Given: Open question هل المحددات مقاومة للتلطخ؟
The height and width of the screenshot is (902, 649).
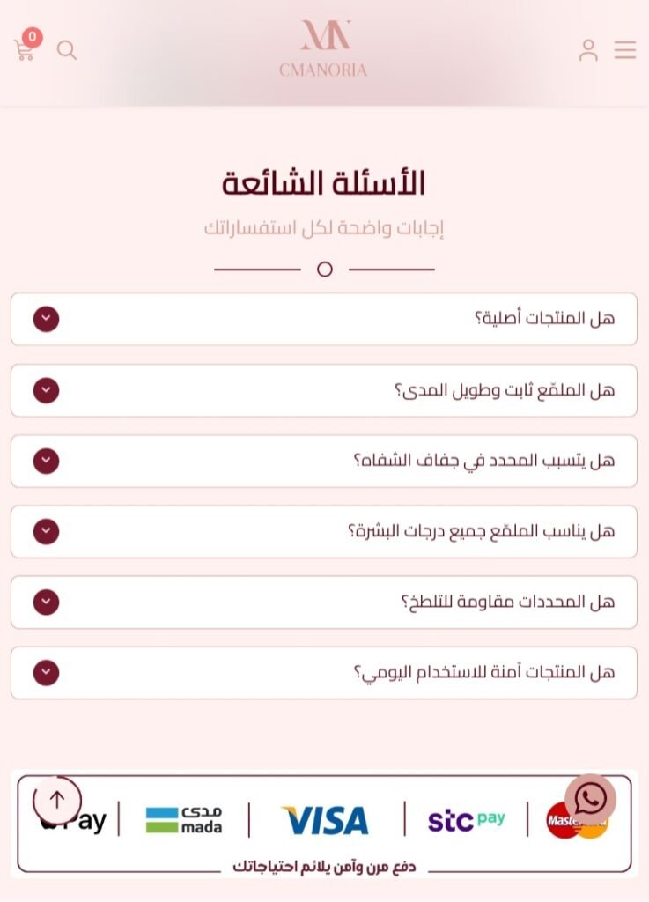Looking at the screenshot, I should point(507,603).
